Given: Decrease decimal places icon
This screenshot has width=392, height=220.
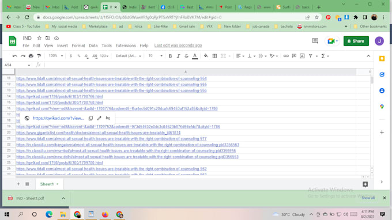Looking at the screenshot, I should 86,56.
